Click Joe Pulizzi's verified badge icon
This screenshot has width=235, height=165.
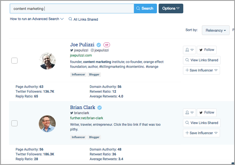coord(98,45)
